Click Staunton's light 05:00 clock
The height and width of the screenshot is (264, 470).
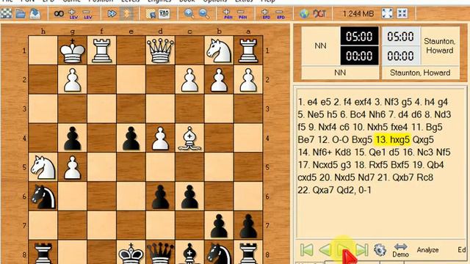(x=400, y=36)
